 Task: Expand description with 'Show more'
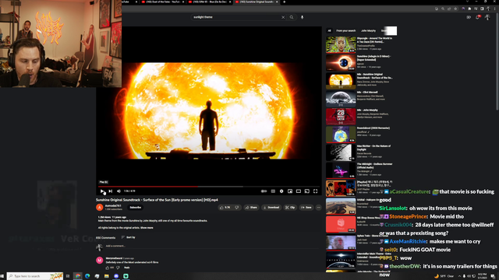[147, 228]
